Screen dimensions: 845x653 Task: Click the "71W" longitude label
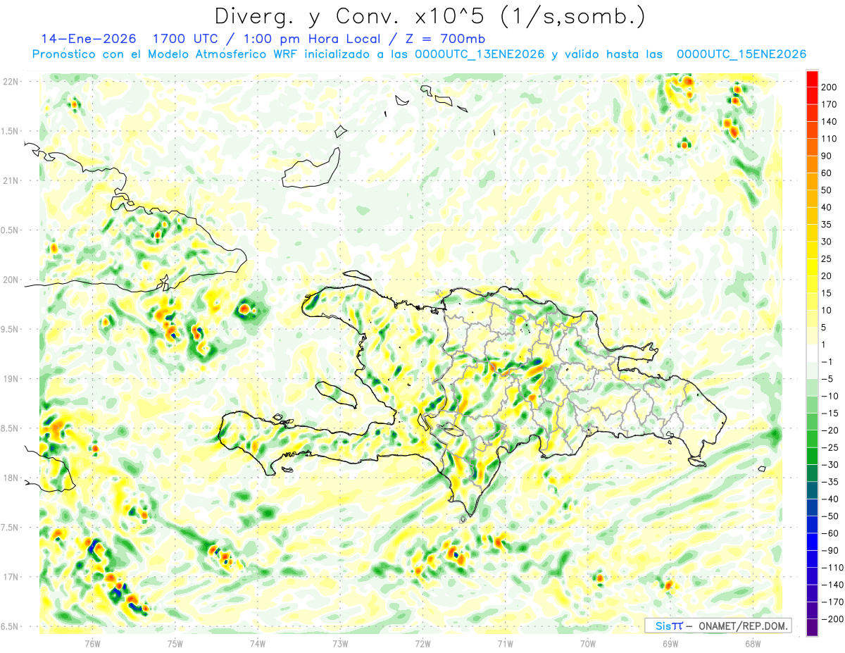[505, 643]
